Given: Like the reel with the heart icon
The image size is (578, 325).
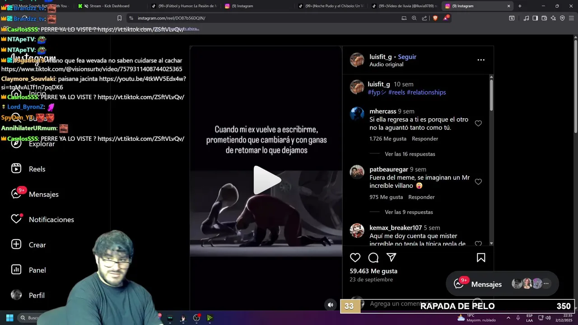Looking at the screenshot, I should point(355,258).
